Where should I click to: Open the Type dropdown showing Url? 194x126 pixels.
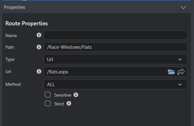click(x=115, y=60)
